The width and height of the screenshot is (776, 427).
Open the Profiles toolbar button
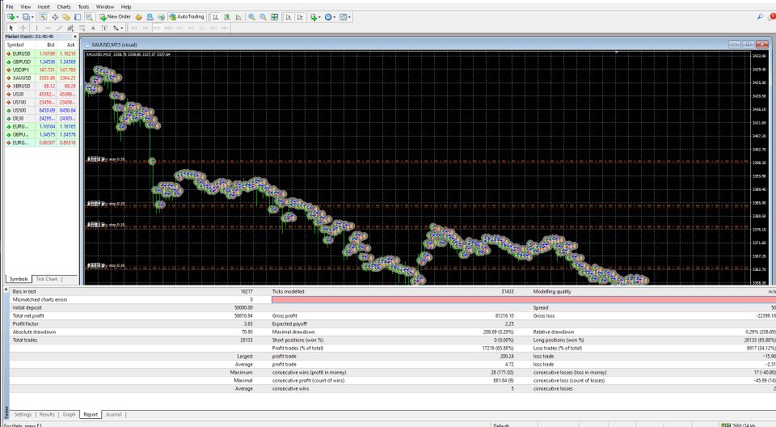[x=26, y=17]
